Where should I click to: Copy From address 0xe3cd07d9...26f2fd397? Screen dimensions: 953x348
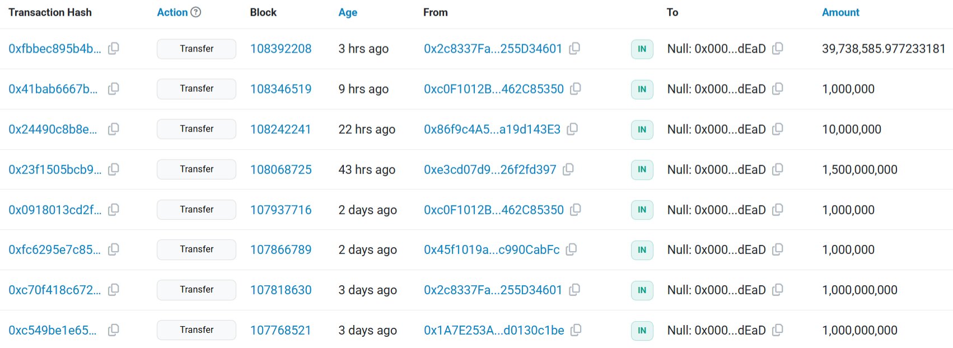pyautogui.click(x=568, y=170)
